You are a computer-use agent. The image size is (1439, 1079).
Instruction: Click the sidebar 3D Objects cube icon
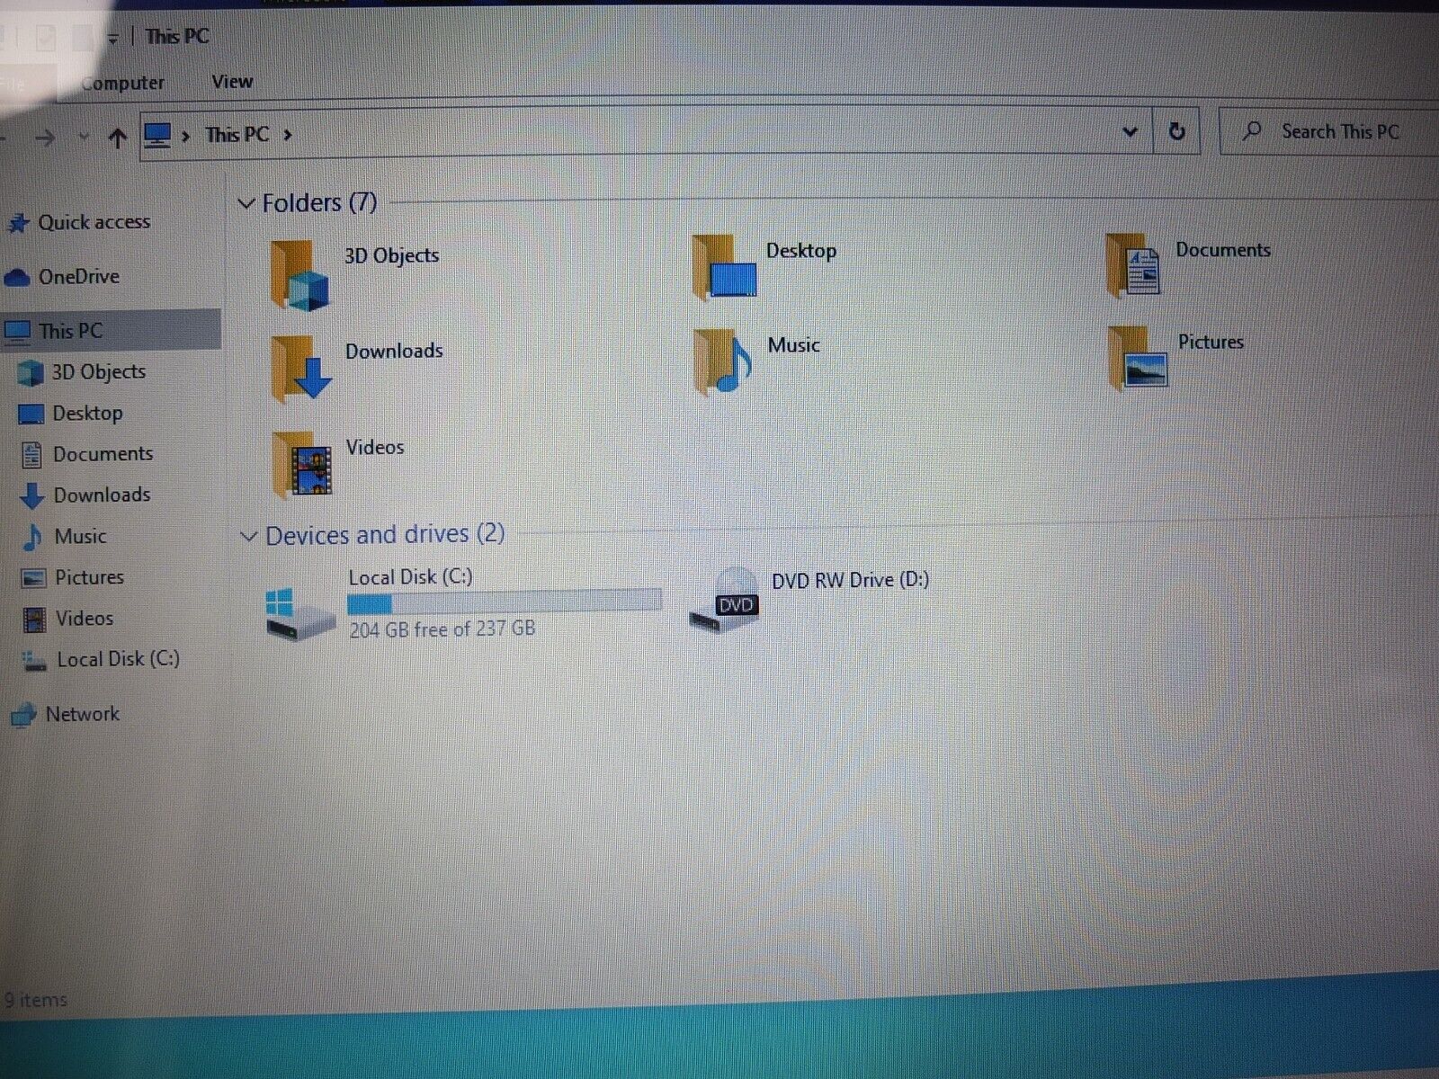pyautogui.click(x=31, y=372)
